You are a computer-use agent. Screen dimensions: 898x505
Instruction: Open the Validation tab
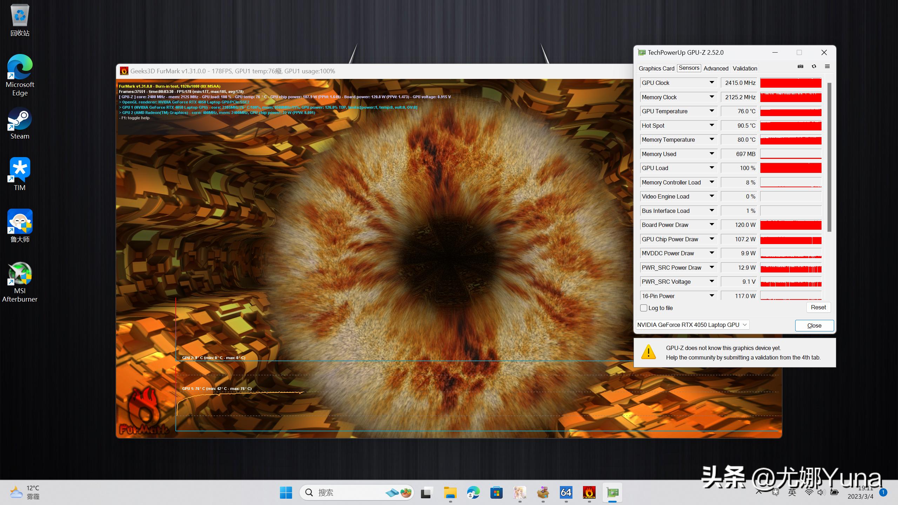point(745,68)
